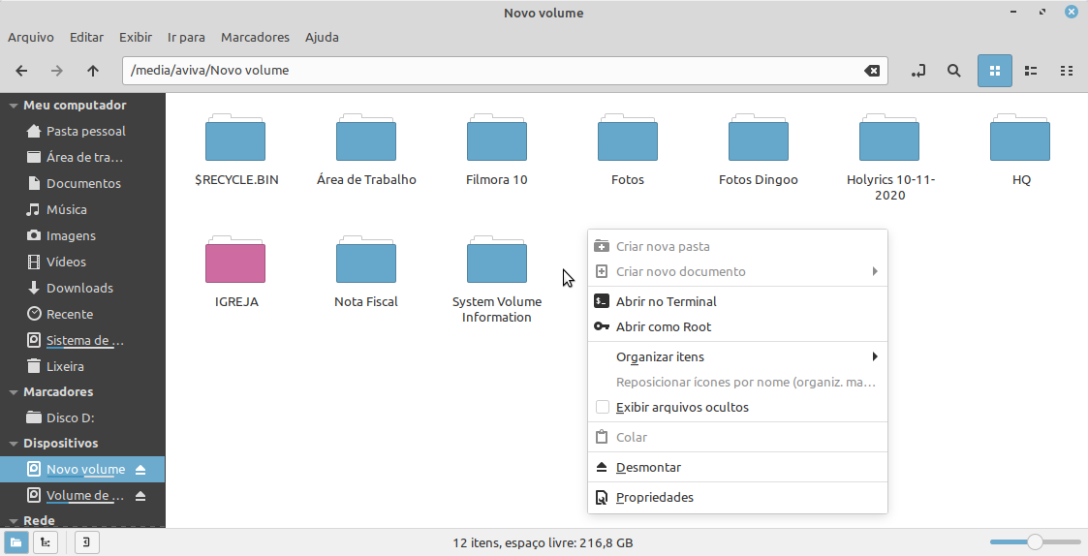1088x556 pixels.
Task: Select the Fotos folder
Action: pyautogui.click(x=627, y=150)
